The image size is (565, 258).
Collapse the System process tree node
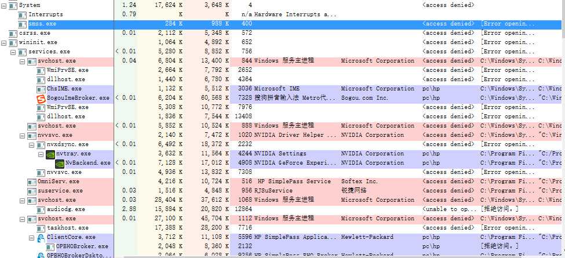click(3, 5)
